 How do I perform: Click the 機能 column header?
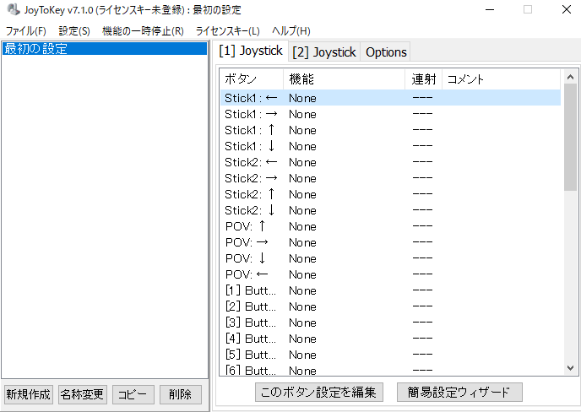point(345,79)
